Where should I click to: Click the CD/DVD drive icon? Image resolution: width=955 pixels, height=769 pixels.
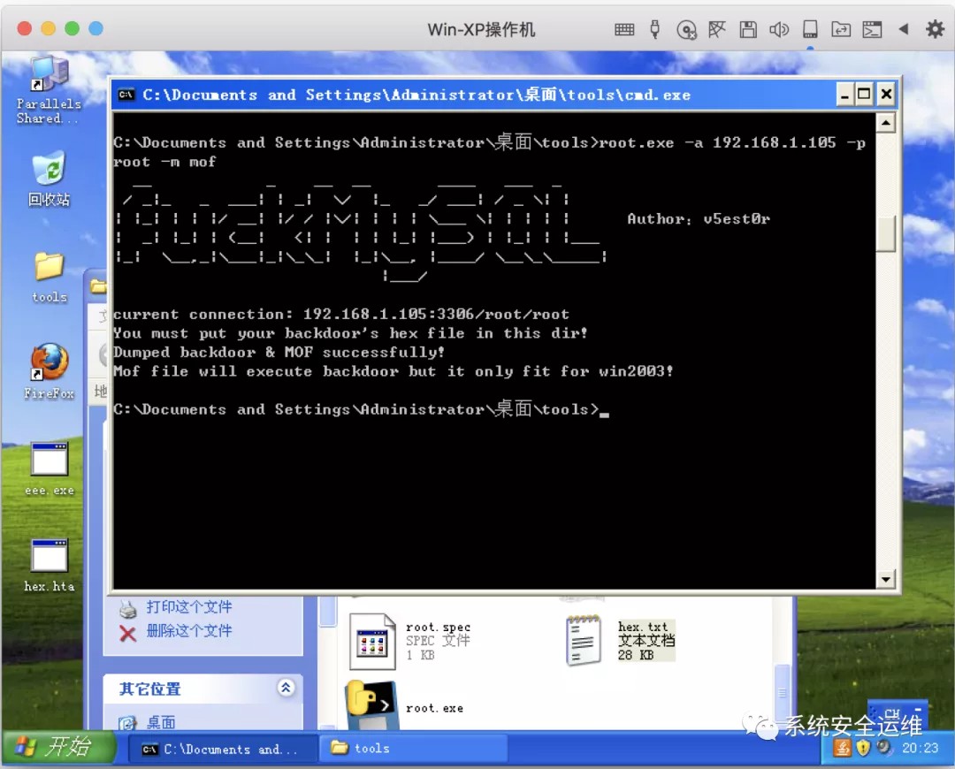coord(686,30)
